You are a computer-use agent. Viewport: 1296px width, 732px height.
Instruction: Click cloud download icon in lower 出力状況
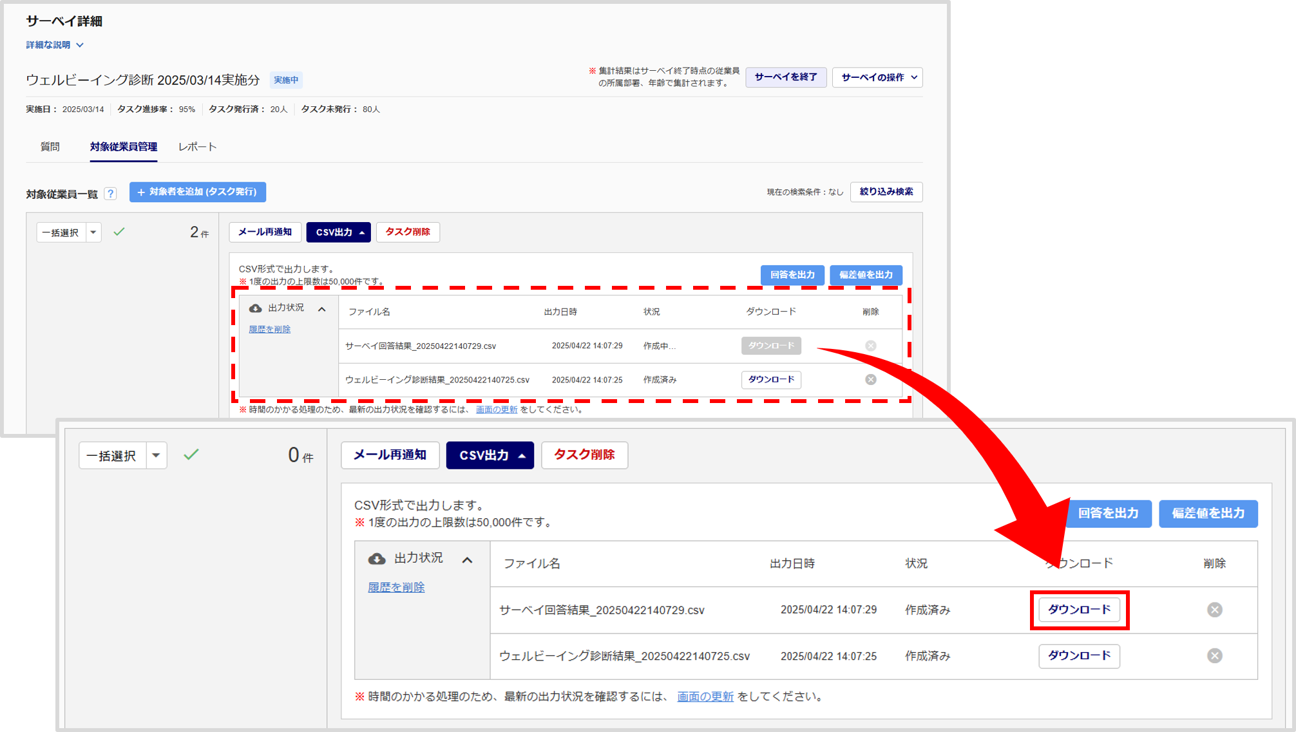point(377,559)
